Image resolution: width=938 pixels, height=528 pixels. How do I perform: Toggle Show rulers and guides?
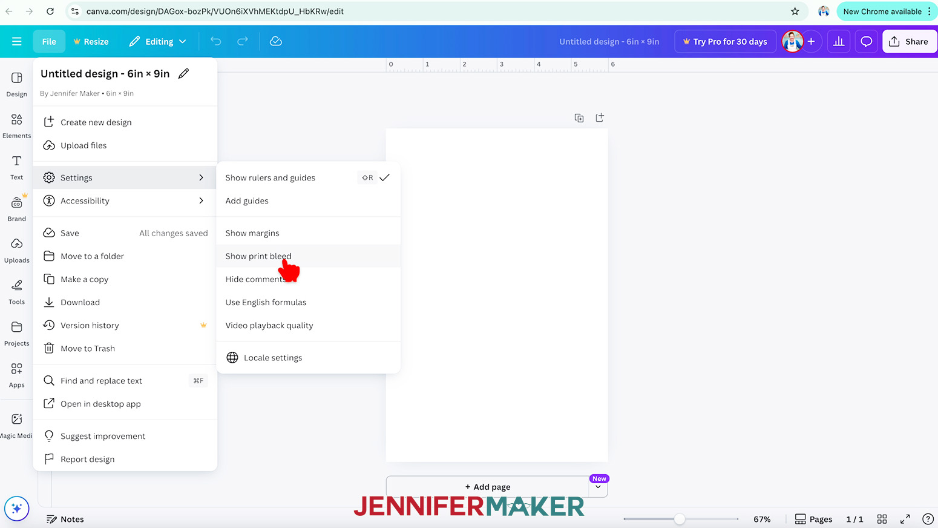point(308,177)
